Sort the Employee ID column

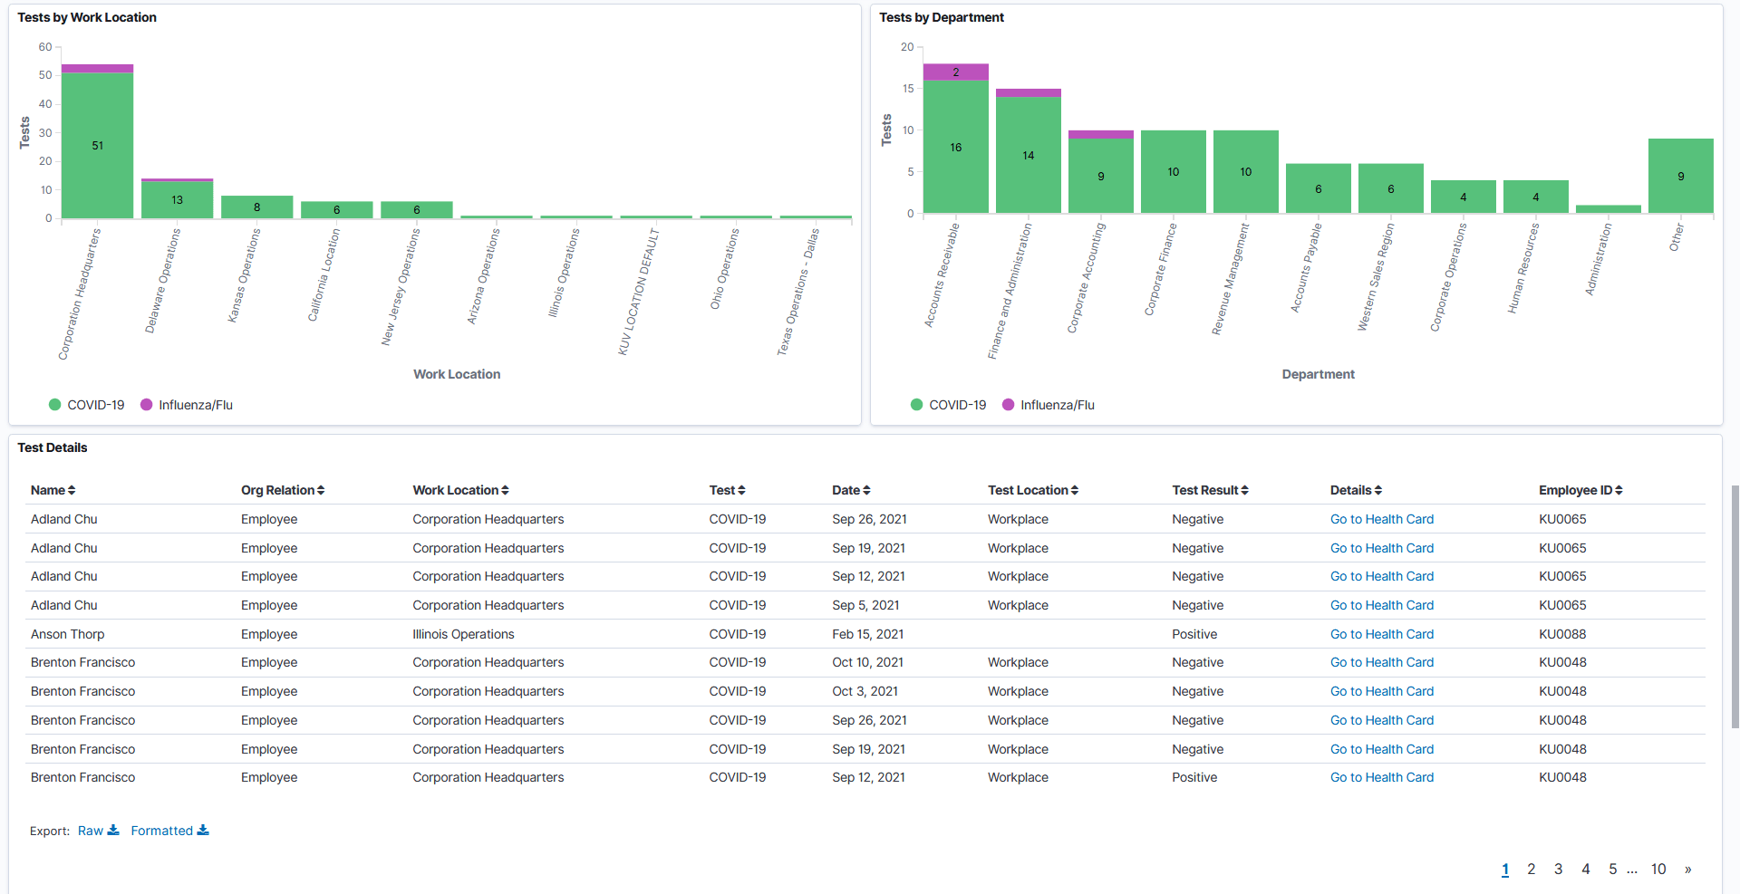coord(1618,490)
